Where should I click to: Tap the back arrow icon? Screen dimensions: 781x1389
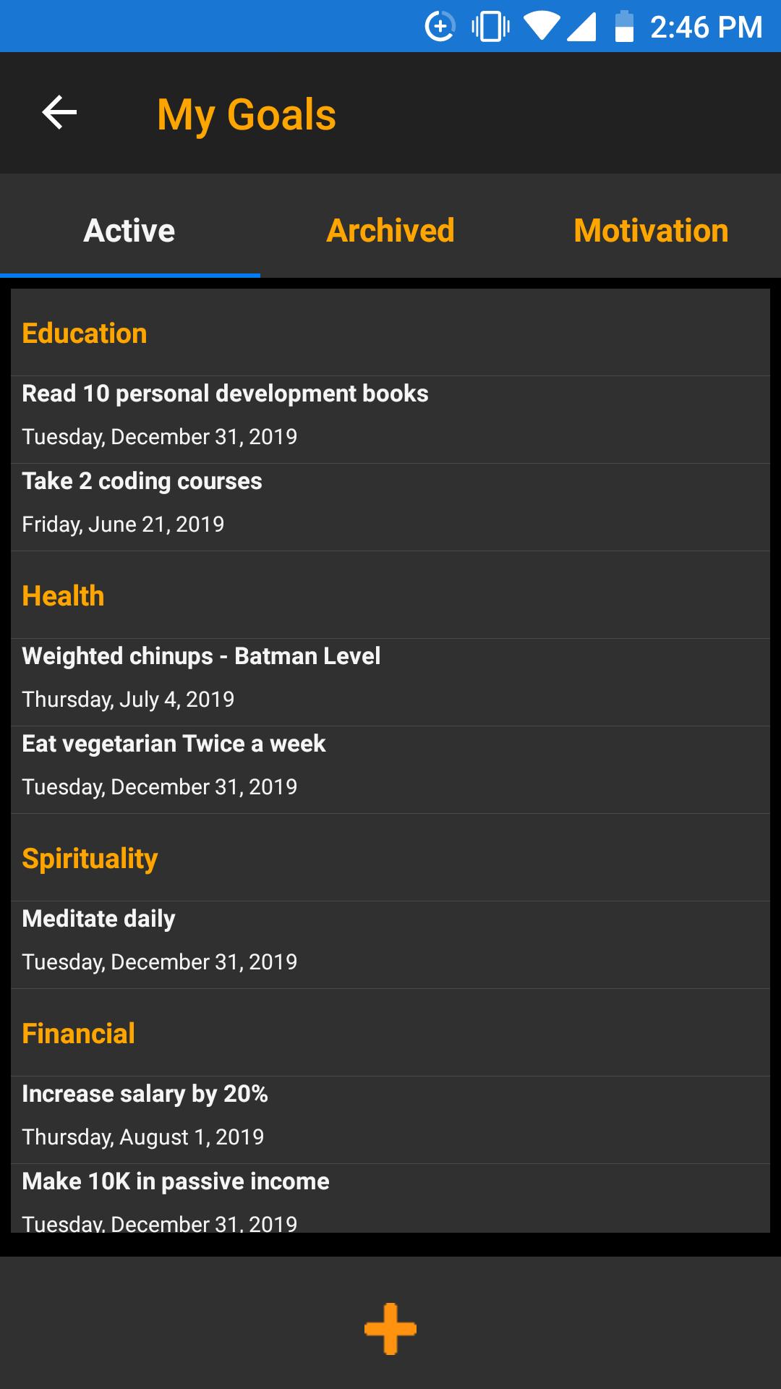59,113
